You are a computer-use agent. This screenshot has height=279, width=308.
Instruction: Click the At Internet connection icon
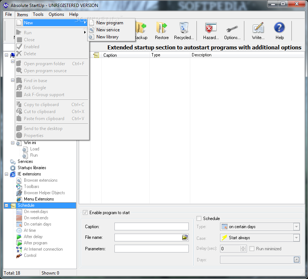click(x=19, y=249)
